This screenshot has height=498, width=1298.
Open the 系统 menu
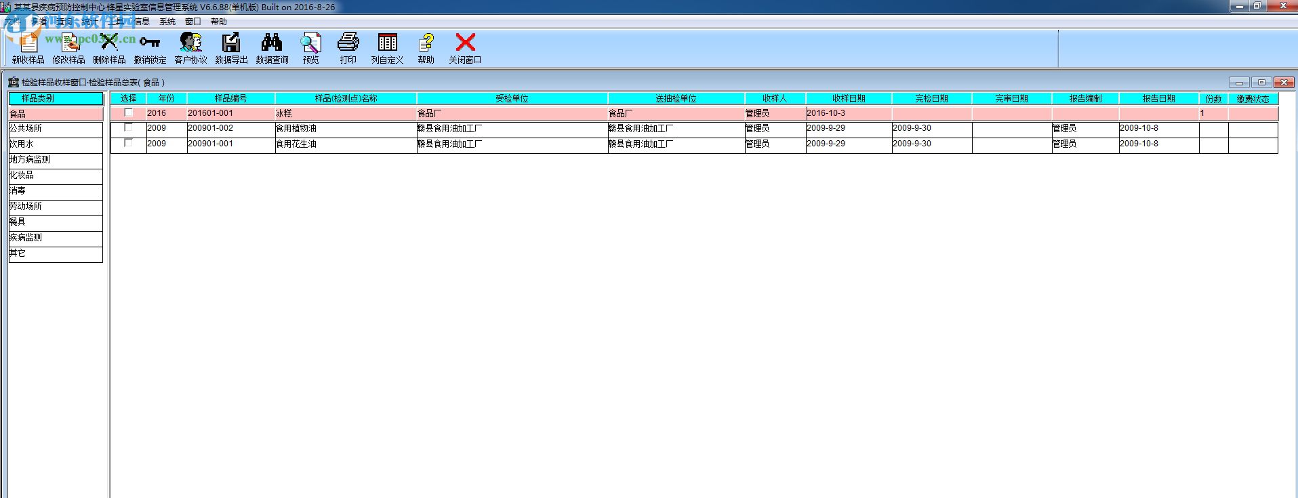pyautogui.click(x=167, y=22)
